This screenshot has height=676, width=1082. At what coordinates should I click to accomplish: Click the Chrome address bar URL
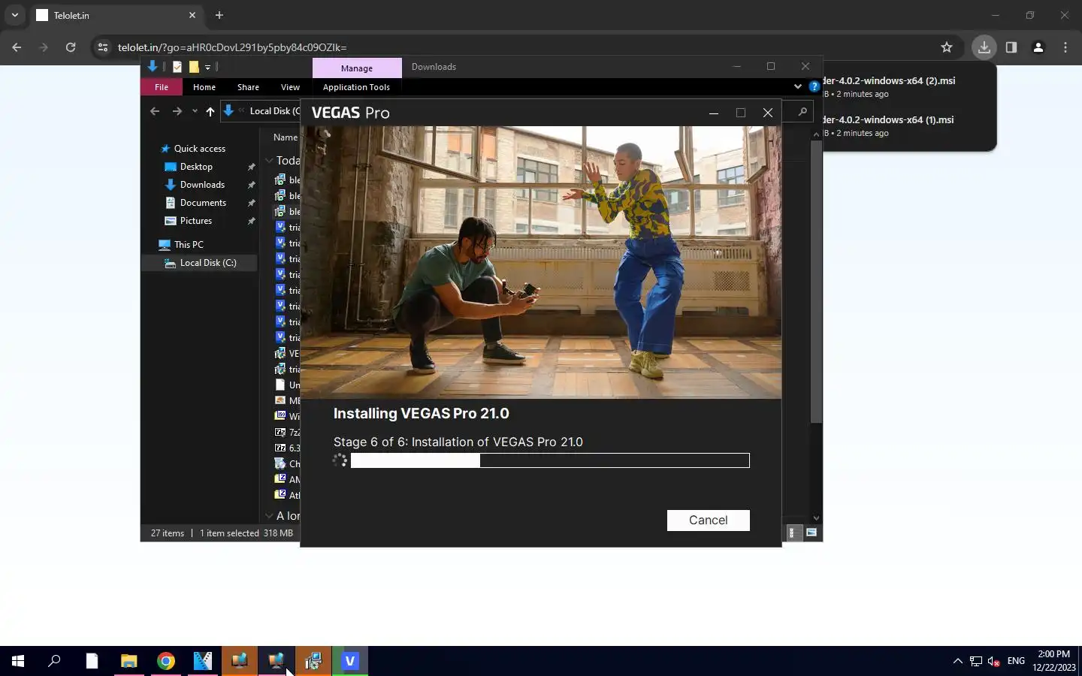point(232,47)
